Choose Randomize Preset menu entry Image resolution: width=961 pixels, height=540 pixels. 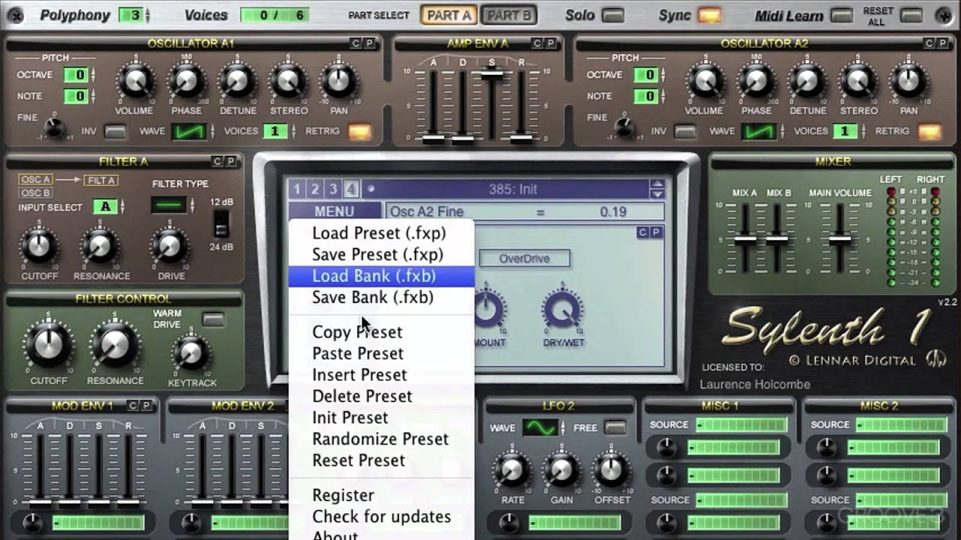tap(381, 439)
